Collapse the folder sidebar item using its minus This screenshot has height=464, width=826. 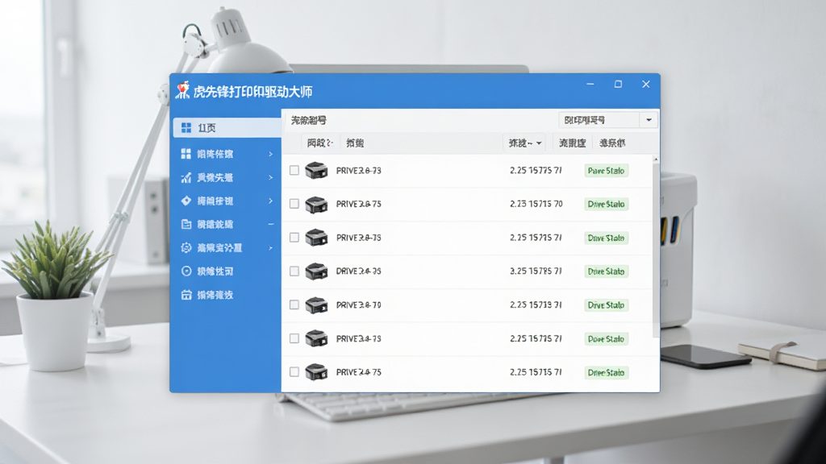coord(271,224)
